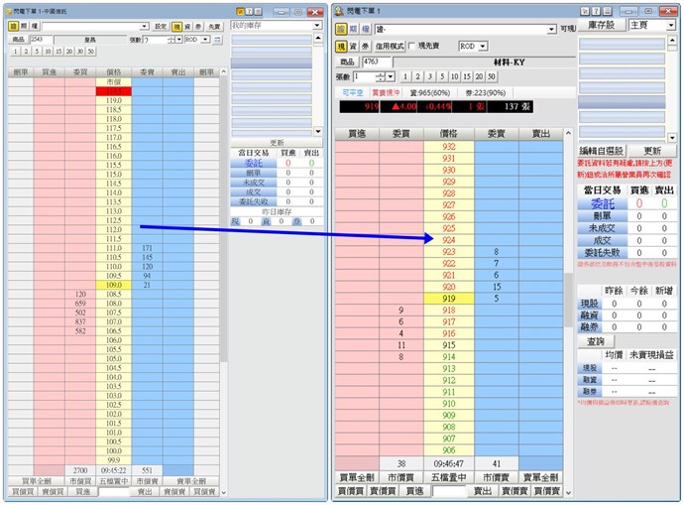This screenshot has width=684, height=505.
Task: Click 查詢 button
Action: [596, 341]
